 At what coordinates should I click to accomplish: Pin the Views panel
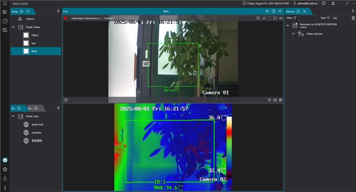[58, 11]
